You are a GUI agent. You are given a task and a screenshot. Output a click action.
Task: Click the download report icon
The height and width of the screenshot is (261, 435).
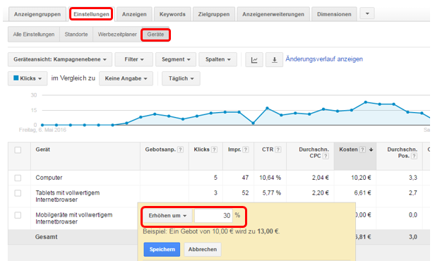(x=275, y=59)
